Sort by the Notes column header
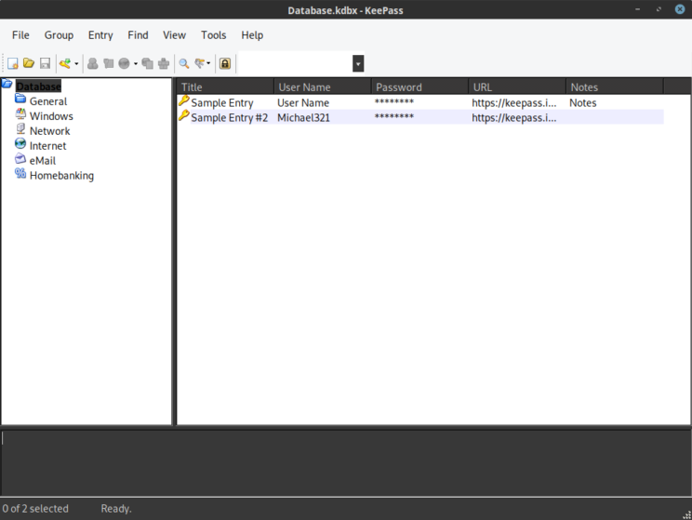This screenshot has width=692, height=520. pyautogui.click(x=615, y=87)
